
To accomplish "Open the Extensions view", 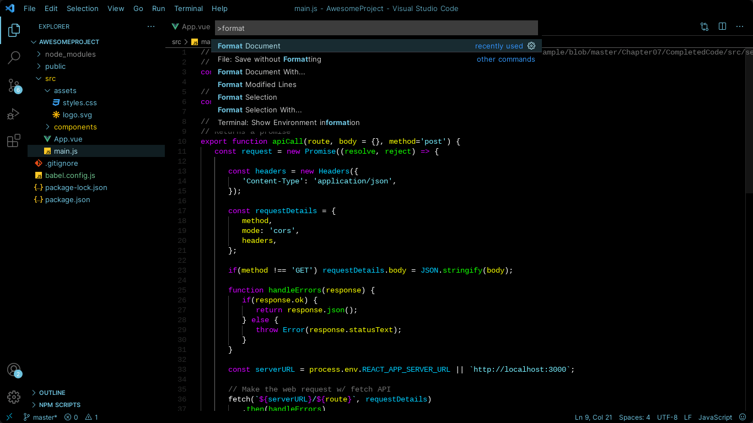I will [13, 140].
